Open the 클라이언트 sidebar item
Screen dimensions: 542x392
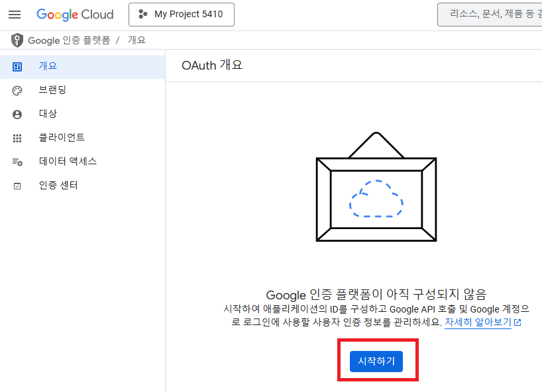[x=82, y=138]
